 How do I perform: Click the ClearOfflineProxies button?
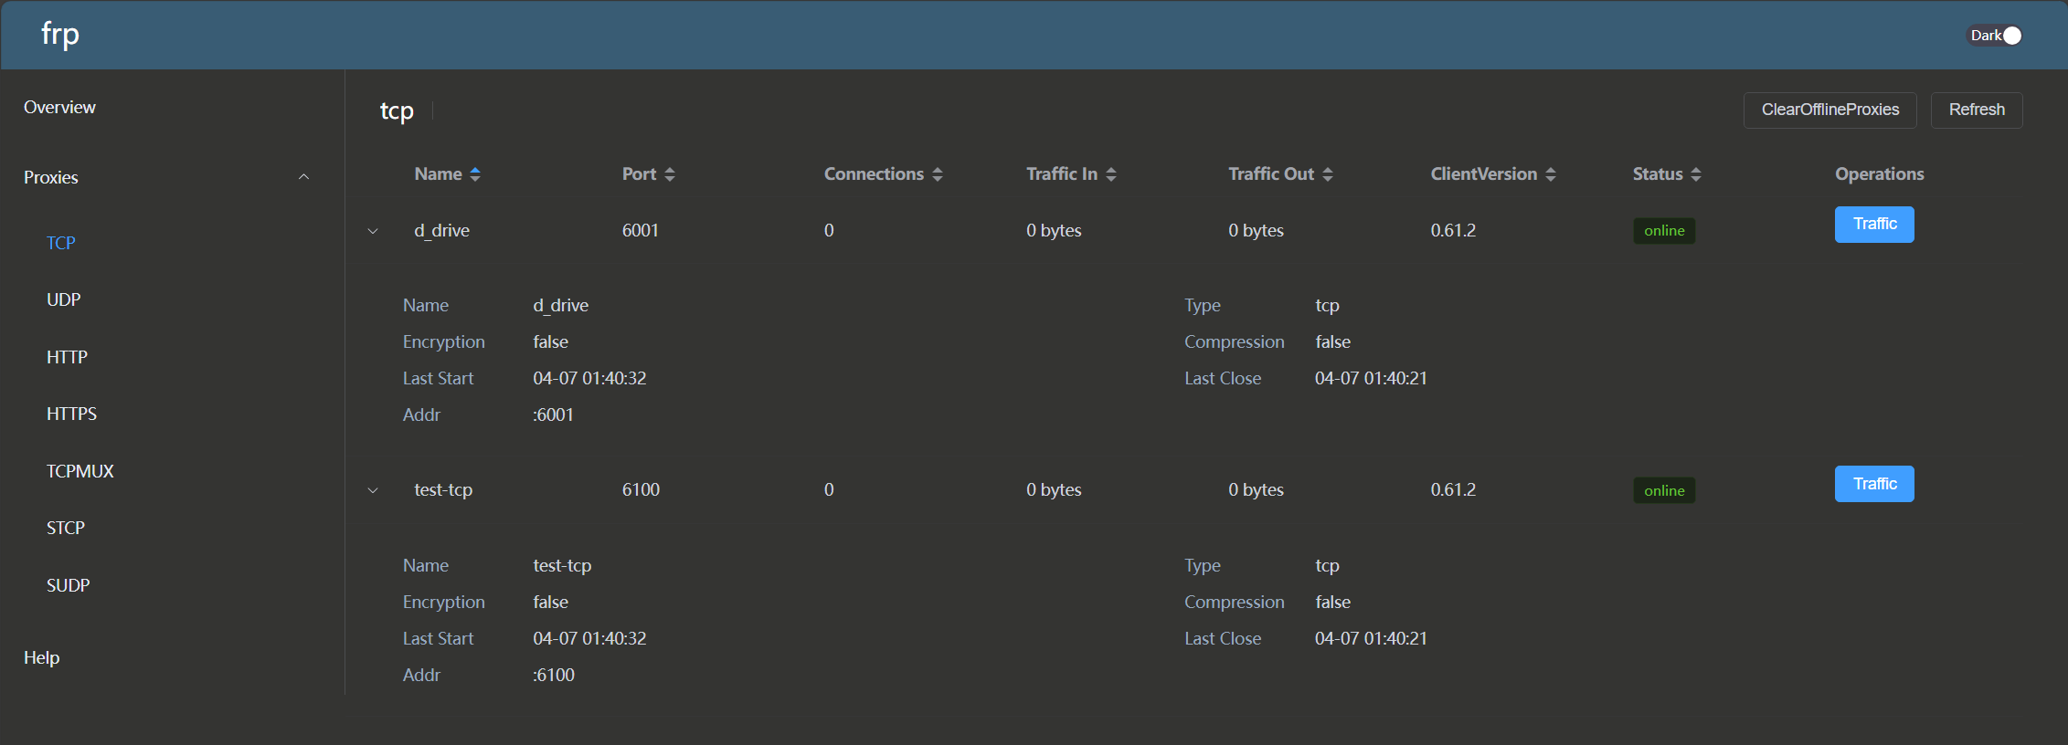point(1830,110)
